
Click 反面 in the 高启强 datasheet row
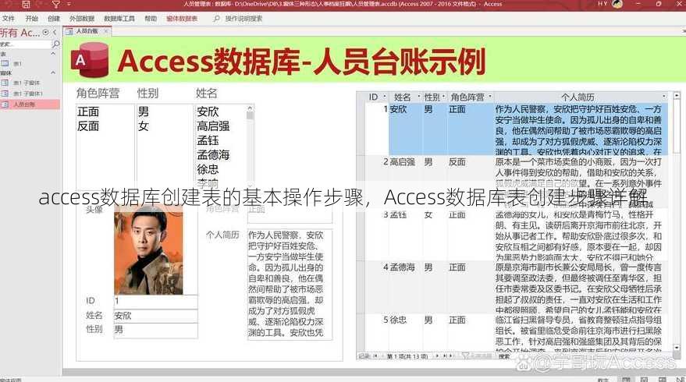[x=457, y=162]
